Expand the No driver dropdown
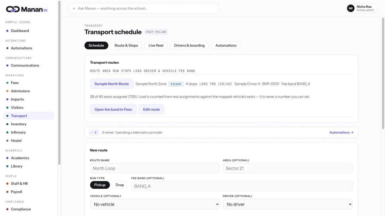 point(288,204)
